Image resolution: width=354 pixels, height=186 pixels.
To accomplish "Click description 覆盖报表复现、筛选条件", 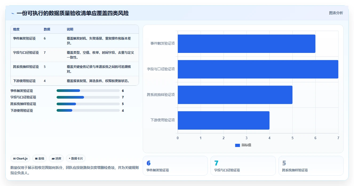I will tap(98, 81).
